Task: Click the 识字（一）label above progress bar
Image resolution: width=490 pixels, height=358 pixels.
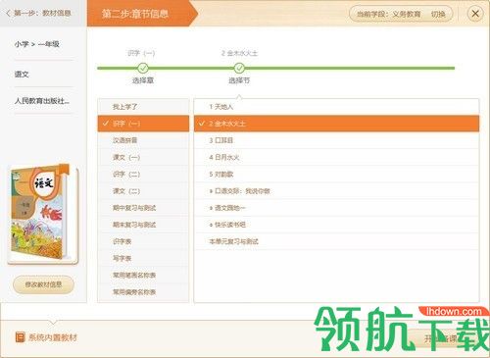Action: 141,53
